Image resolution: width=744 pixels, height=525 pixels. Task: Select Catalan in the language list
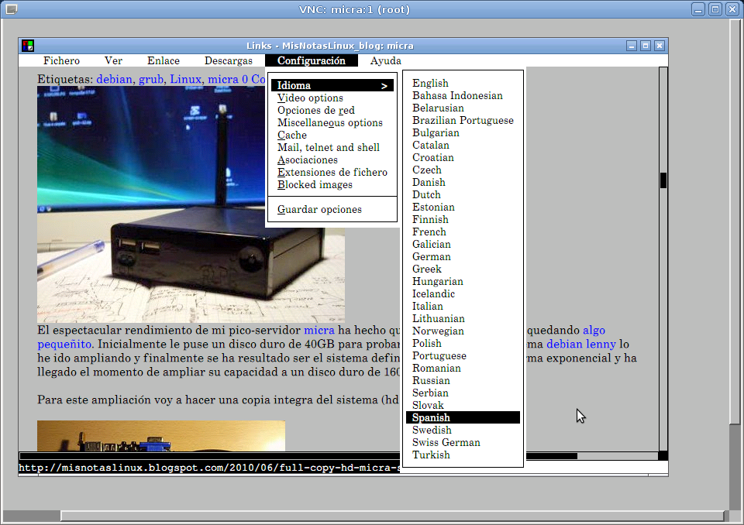click(x=431, y=145)
